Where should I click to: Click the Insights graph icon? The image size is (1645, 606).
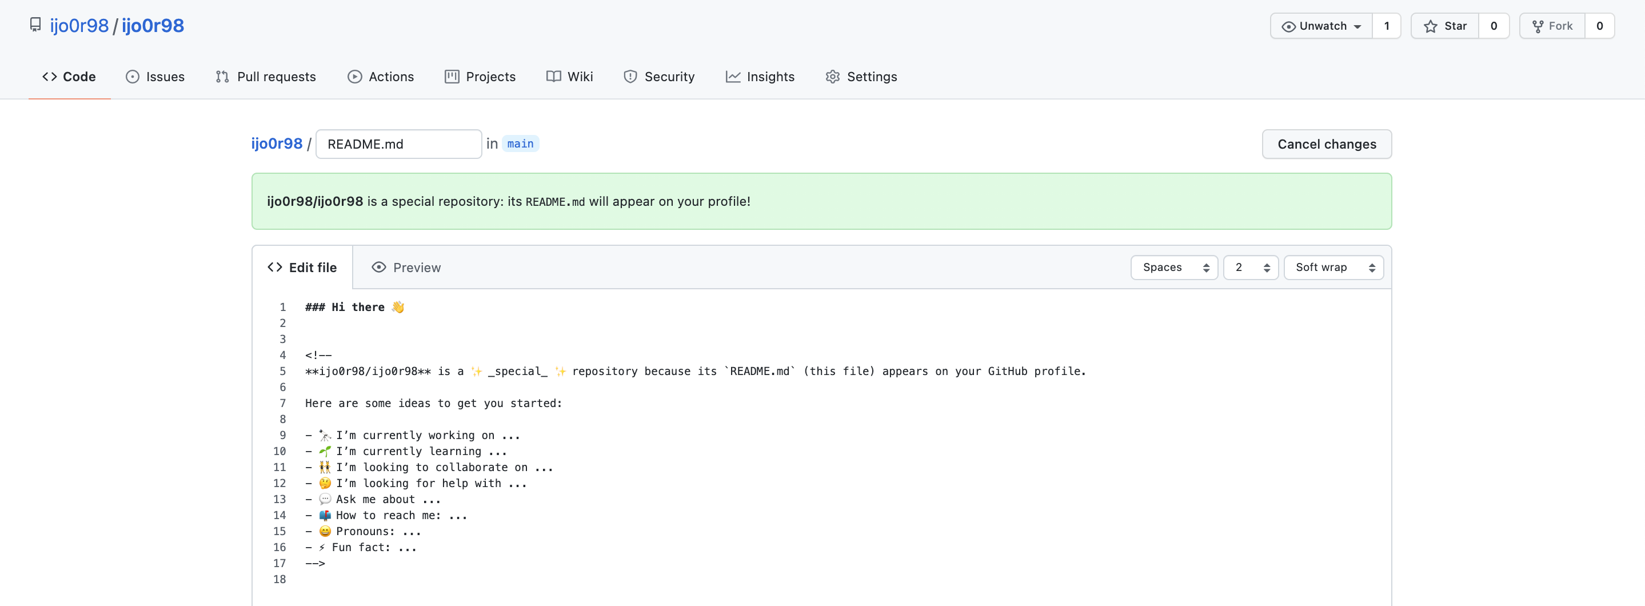click(x=733, y=77)
